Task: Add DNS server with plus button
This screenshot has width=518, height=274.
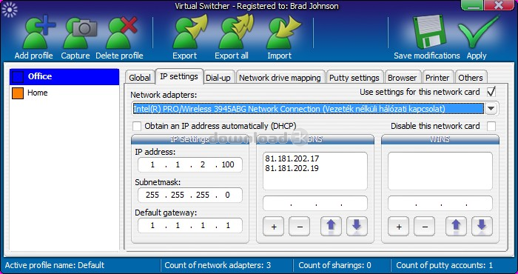Action: [274, 227]
